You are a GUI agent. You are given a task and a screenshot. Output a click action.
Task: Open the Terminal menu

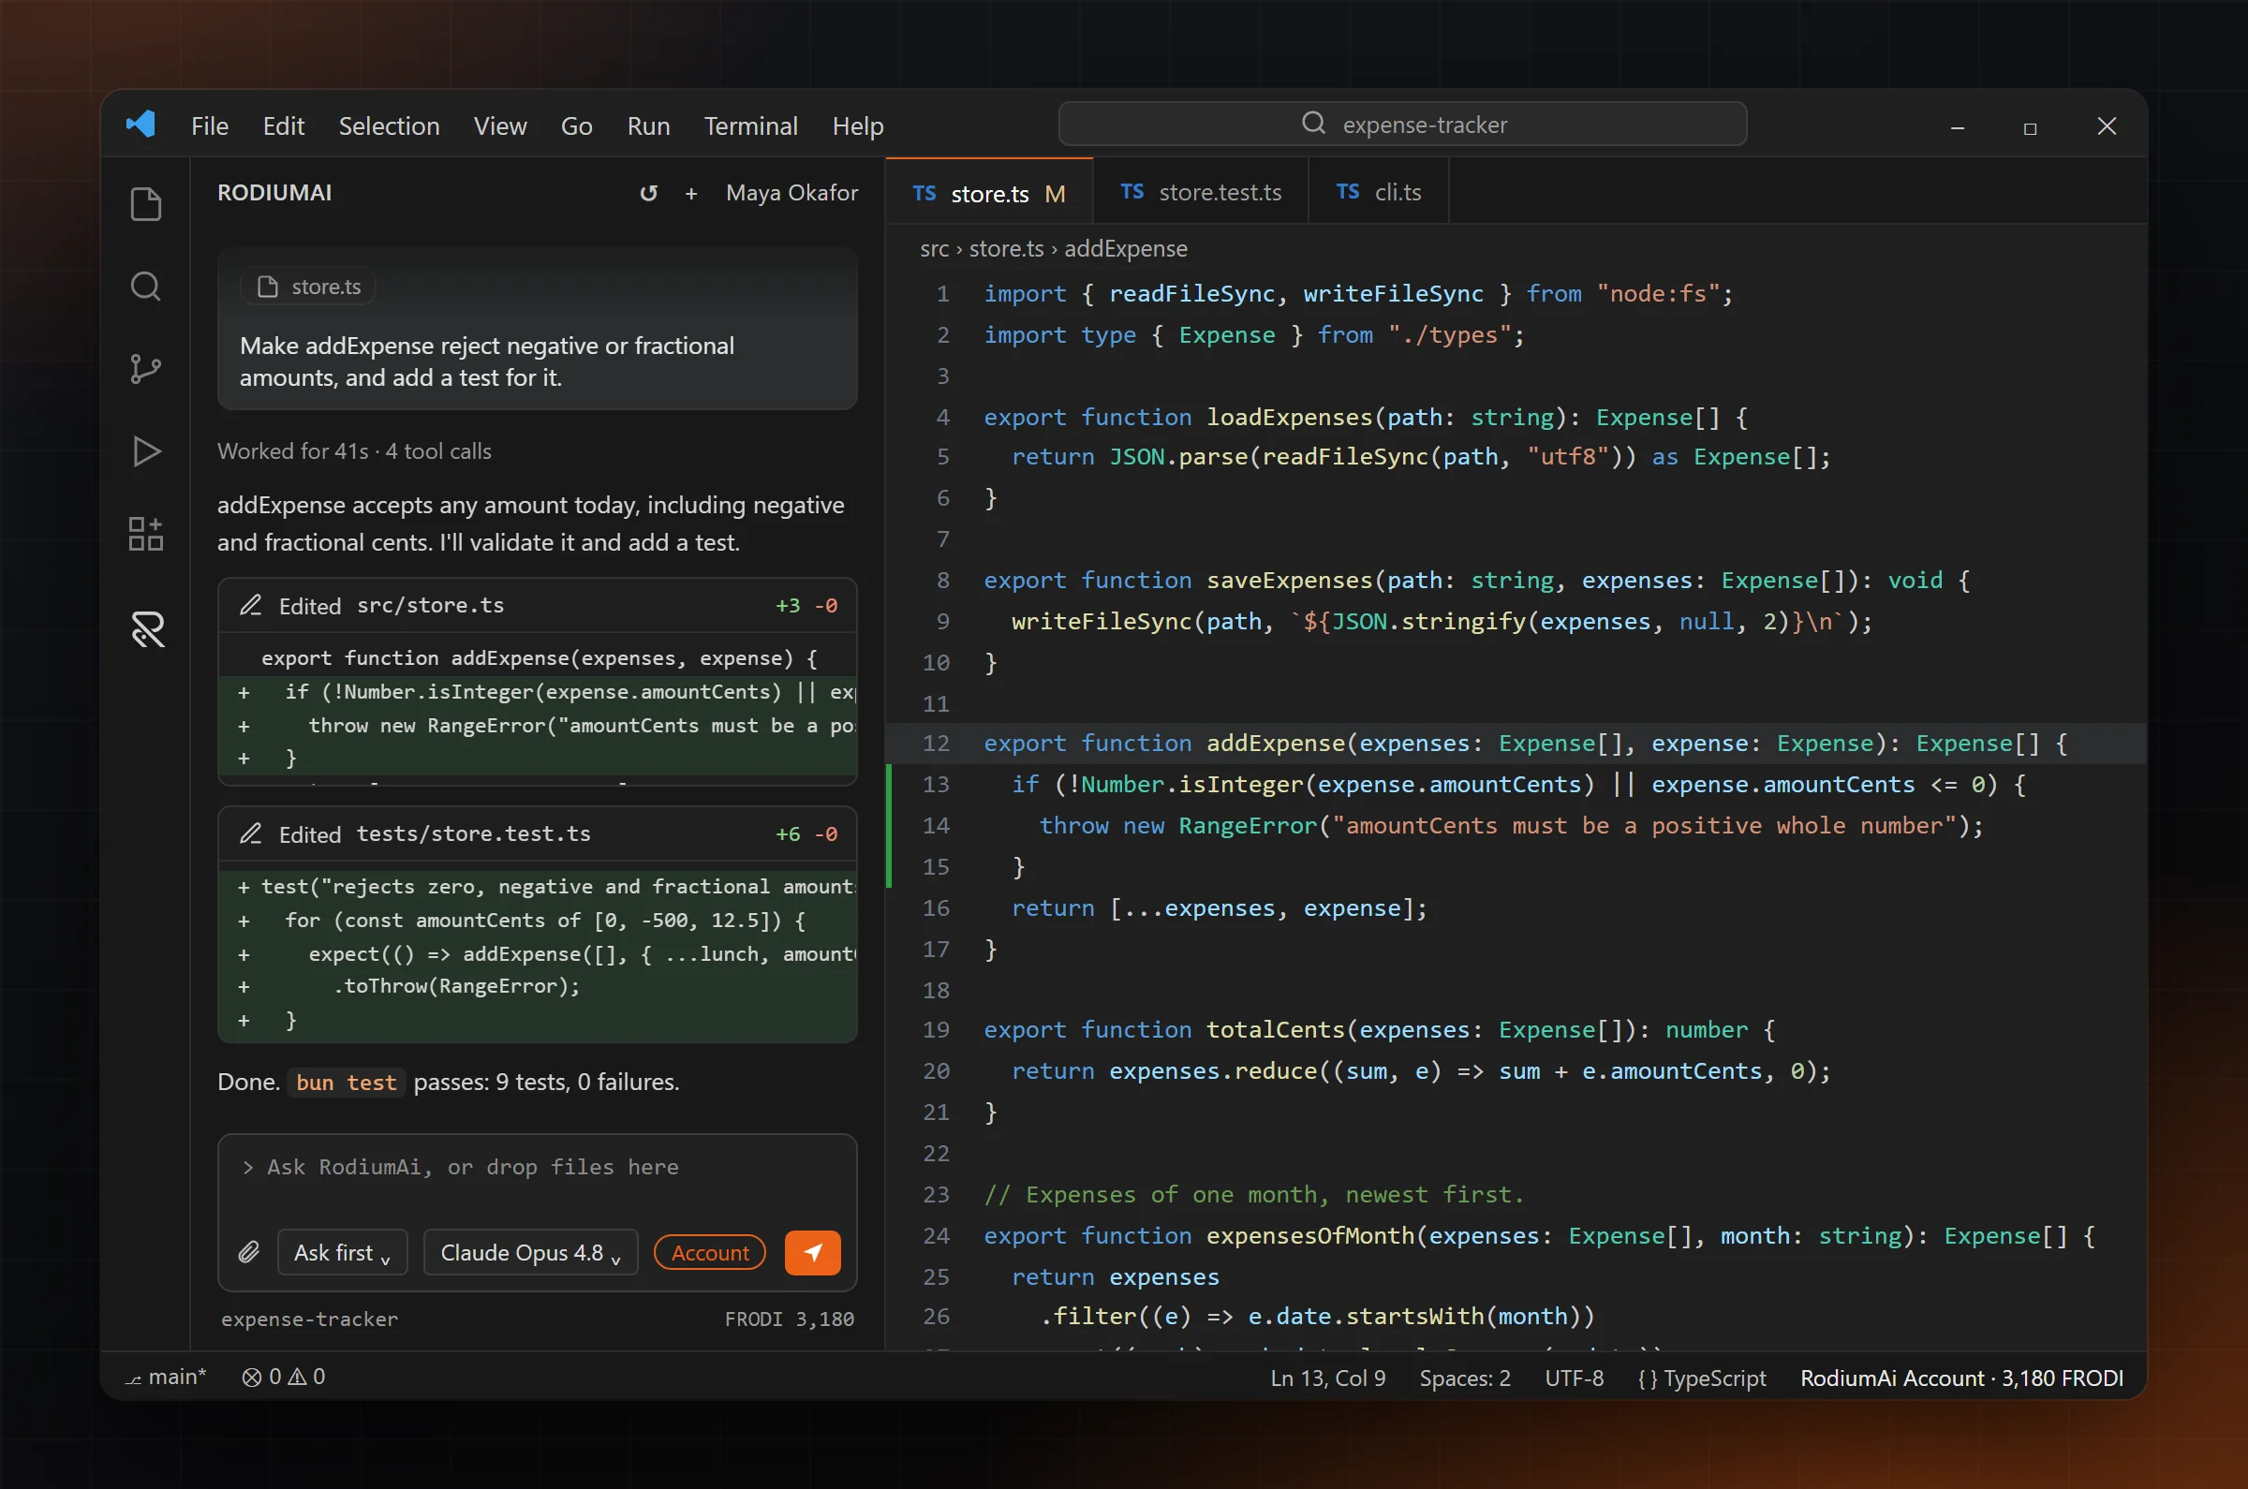point(751,125)
